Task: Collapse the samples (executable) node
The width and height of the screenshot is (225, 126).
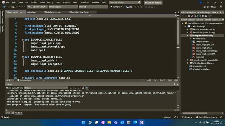Action: tap(187, 36)
